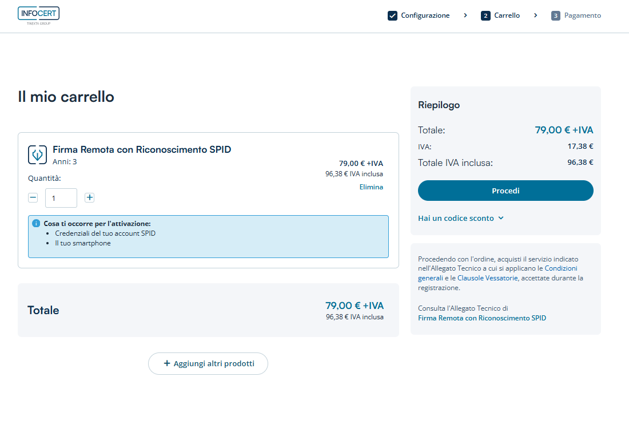Go to the Configurazione step
629x428 pixels.
coord(425,15)
